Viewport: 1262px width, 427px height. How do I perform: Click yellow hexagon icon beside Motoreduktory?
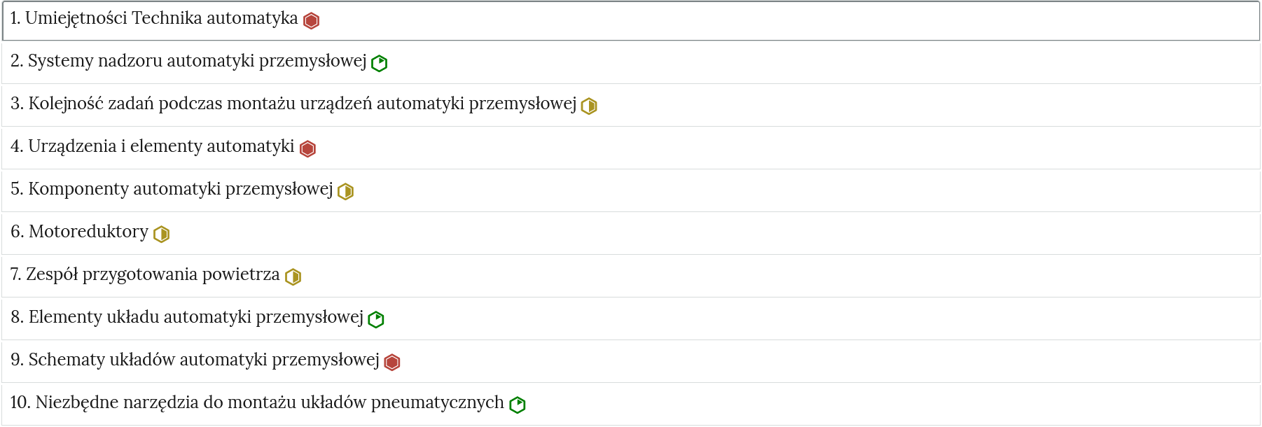click(162, 234)
